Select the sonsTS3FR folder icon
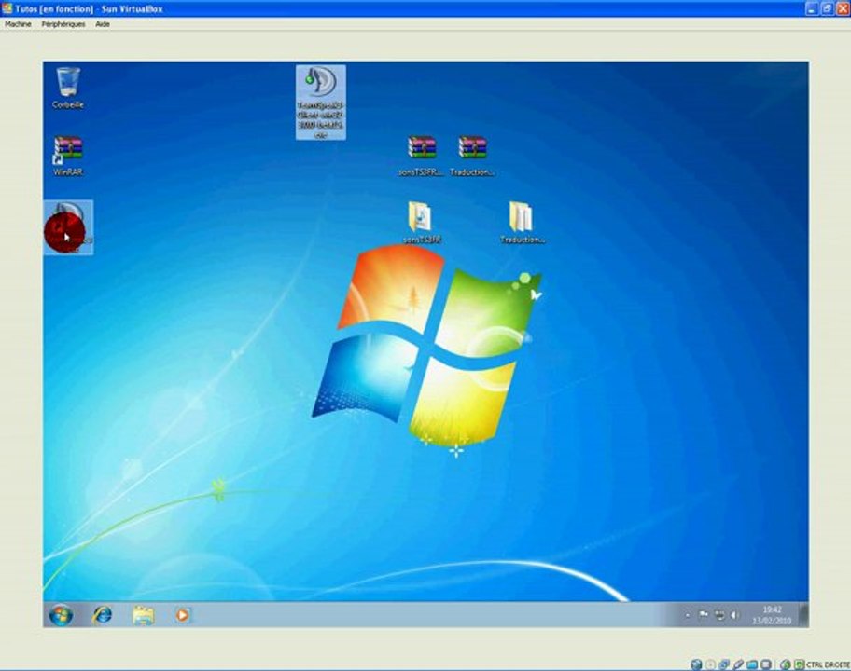The height and width of the screenshot is (671, 851). [421, 222]
